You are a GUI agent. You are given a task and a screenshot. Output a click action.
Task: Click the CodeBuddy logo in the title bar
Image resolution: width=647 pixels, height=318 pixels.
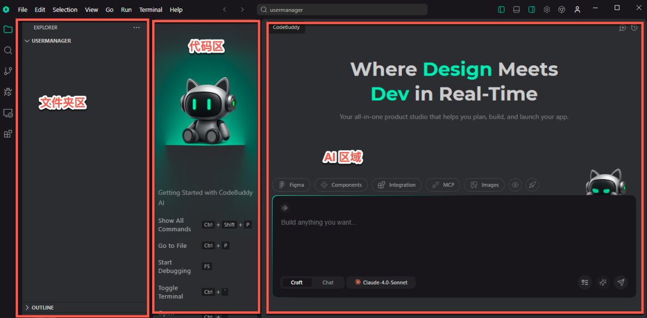[x=6, y=10]
